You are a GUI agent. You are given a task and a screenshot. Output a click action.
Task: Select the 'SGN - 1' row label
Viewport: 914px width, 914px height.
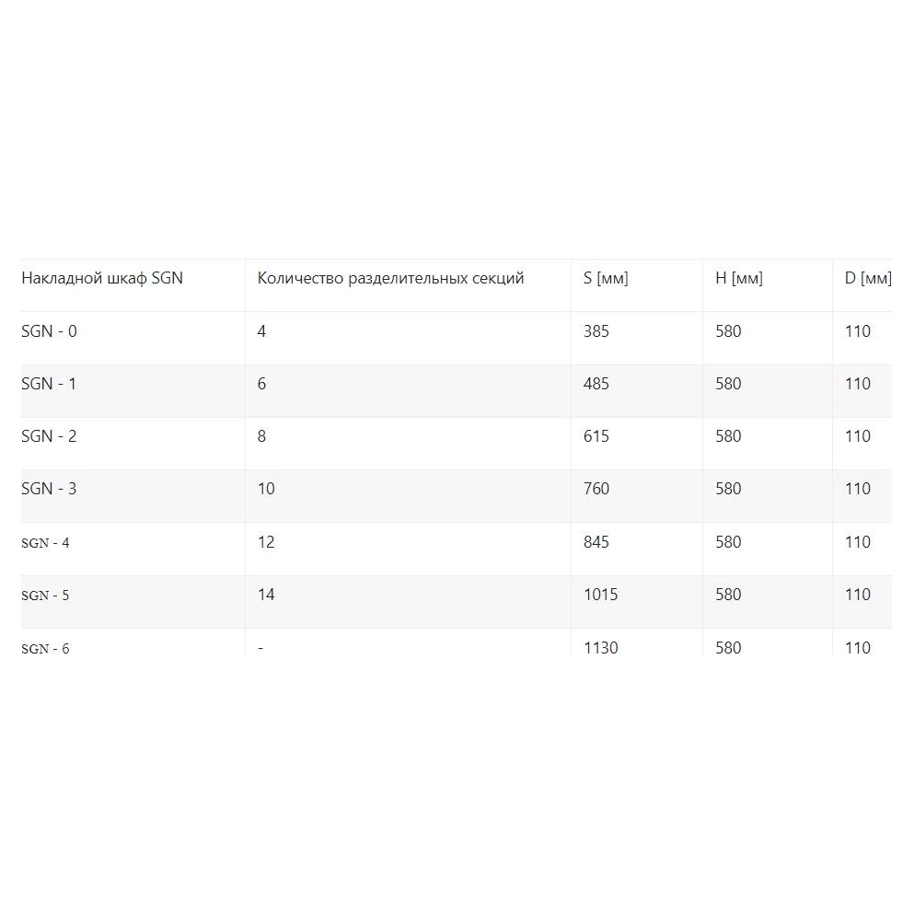coord(49,384)
